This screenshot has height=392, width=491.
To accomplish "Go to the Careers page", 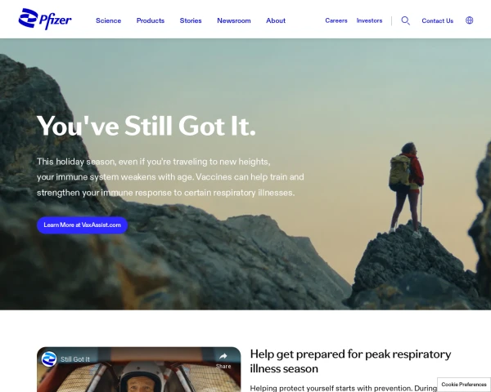I will (x=336, y=20).
